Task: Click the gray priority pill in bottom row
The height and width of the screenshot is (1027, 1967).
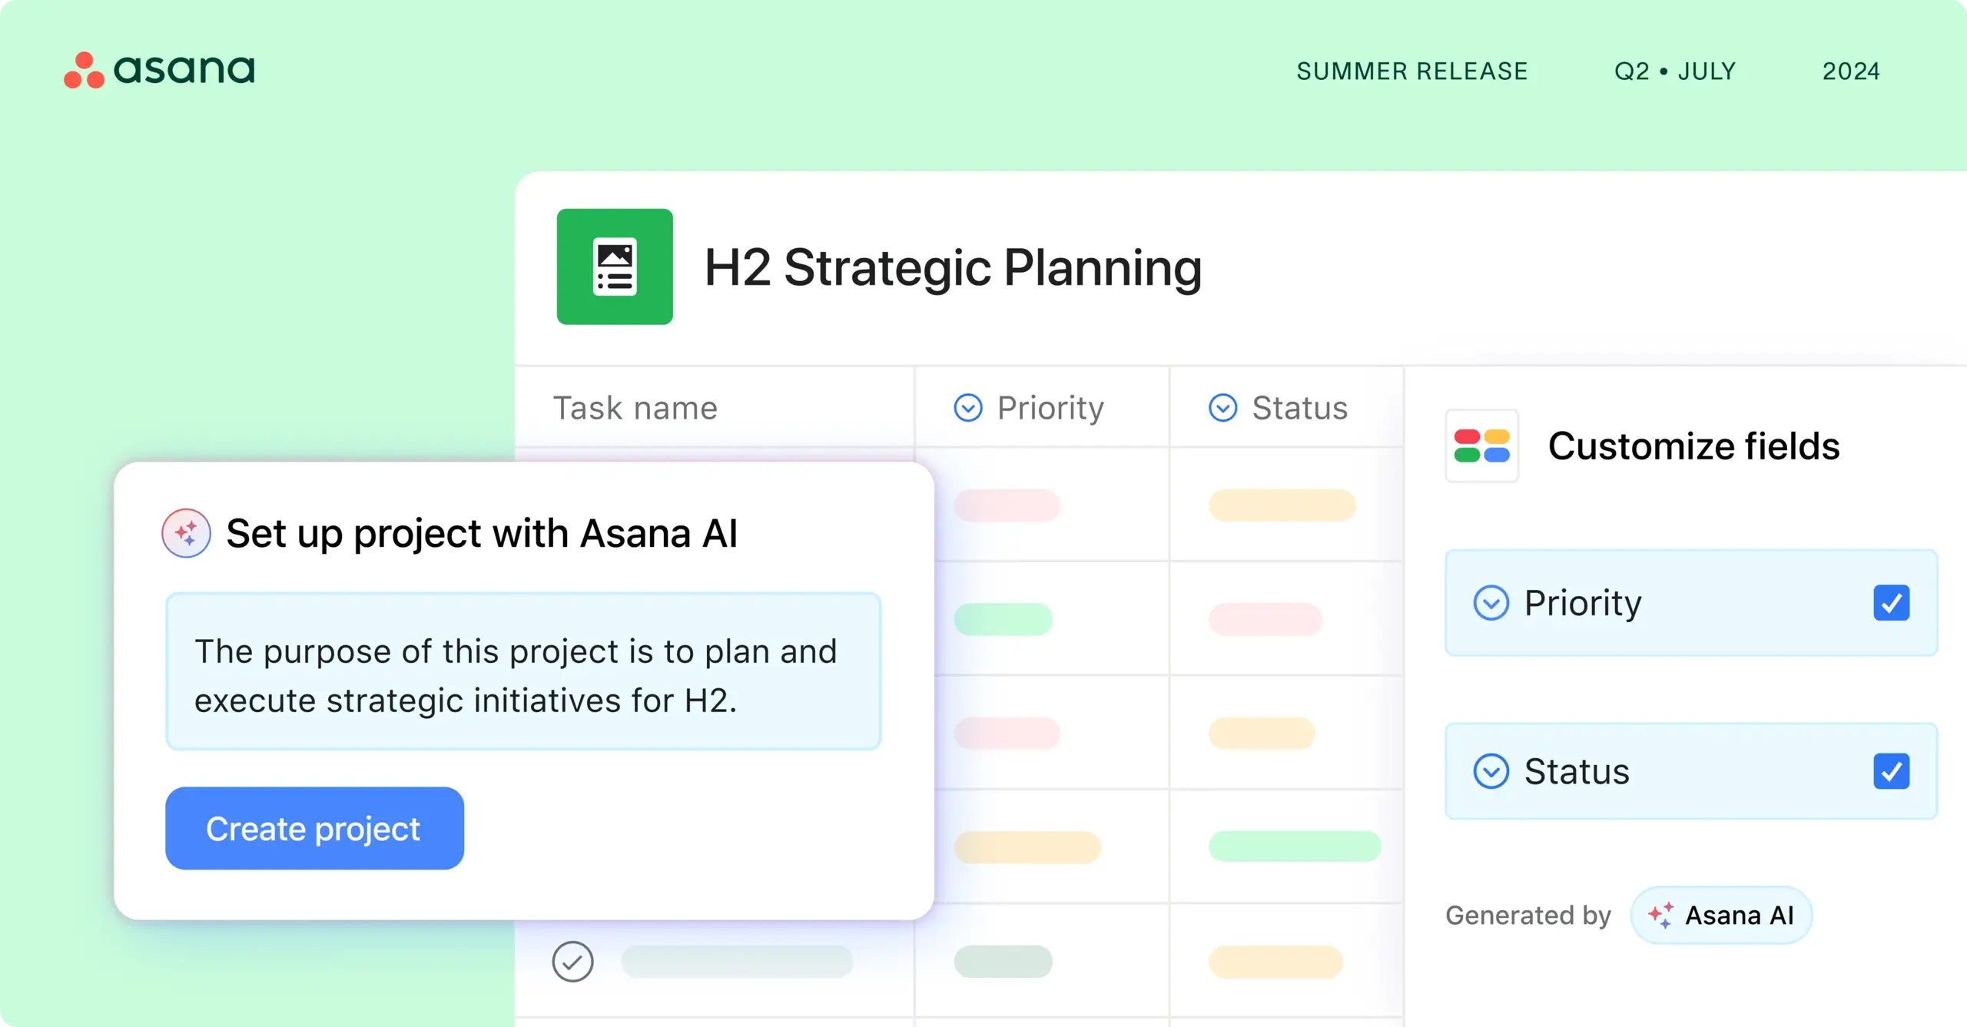Action: [1003, 961]
